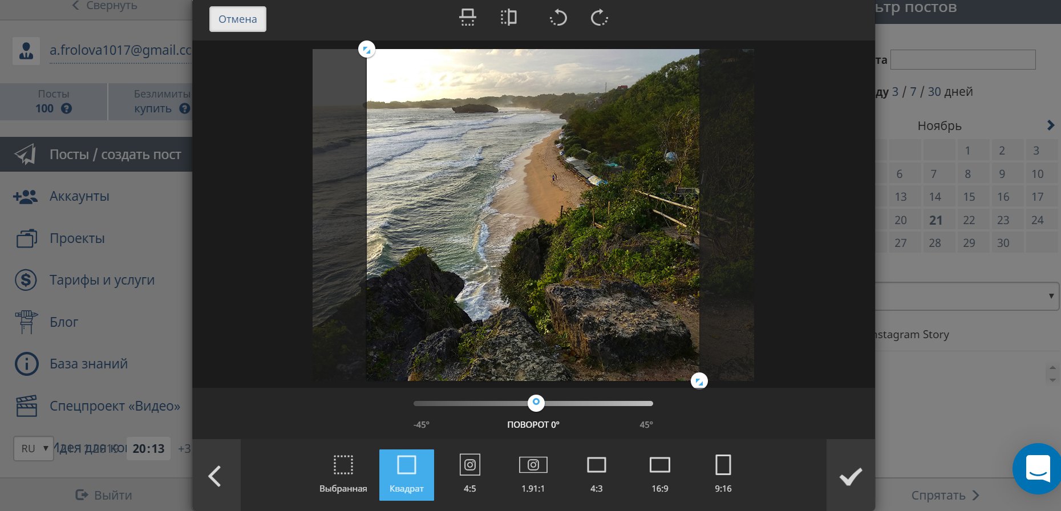This screenshot has width=1061, height=511.
Task: Select calendar day 15
Action: coord(969,197)
